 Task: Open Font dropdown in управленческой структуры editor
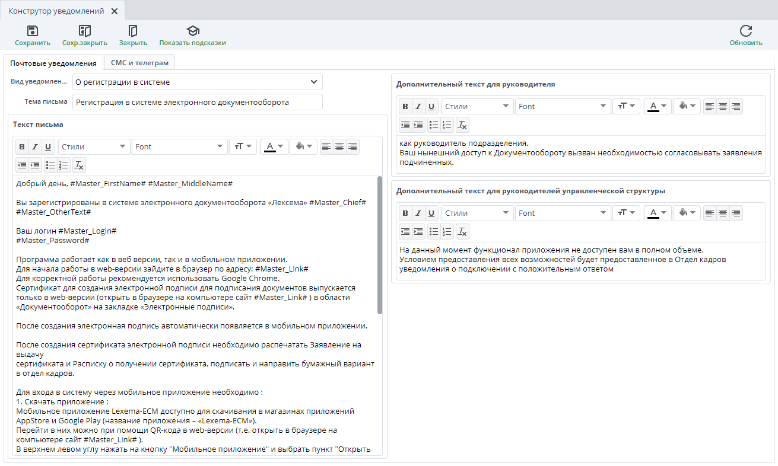563,213
